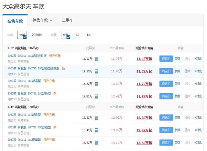Filter by 1.4 displacement

(89, 35)
